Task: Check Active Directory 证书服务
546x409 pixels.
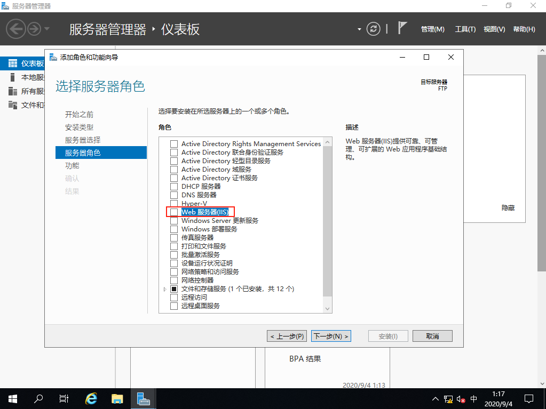Action: (174, 178)
